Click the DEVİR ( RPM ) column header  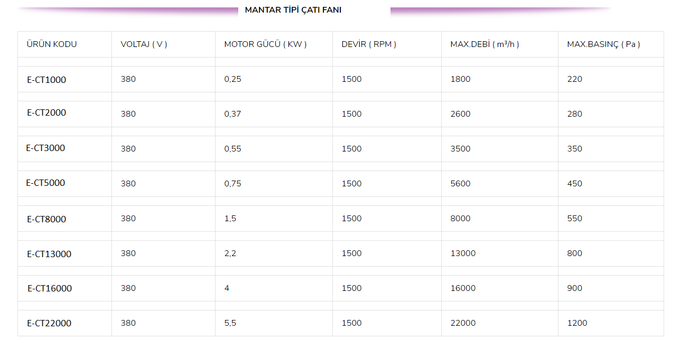click(x=369, y=44)
